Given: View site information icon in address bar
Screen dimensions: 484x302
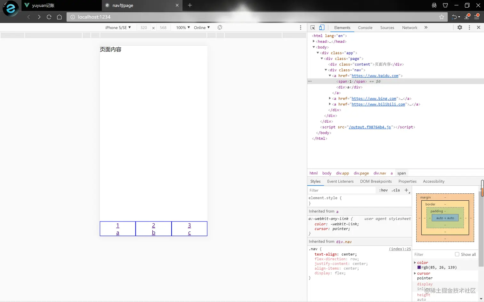Looking at the screenshot, I should 73,17.
